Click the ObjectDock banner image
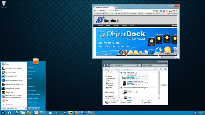Viewport: 205px width, 115px height. [x=137, y=42]
